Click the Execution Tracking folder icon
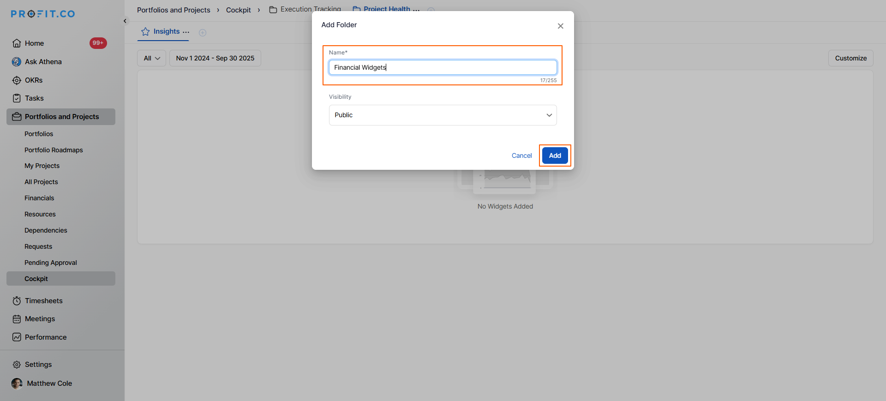This screenshot has width=886, height=401. coord(273,10)
